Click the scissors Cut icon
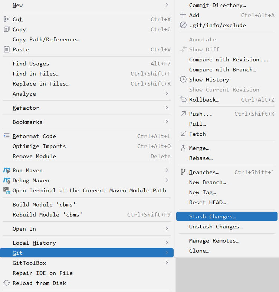279x292 pixels. (7, 19)
